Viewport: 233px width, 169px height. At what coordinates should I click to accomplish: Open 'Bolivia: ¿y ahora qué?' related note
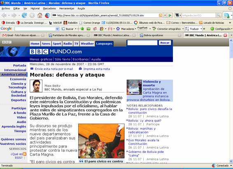[144, 120]
